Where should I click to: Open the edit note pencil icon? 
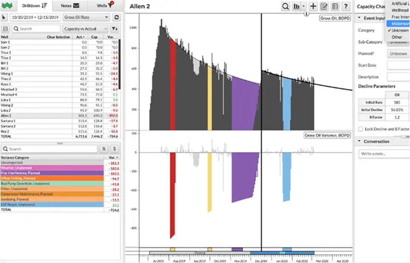(324, 6)
